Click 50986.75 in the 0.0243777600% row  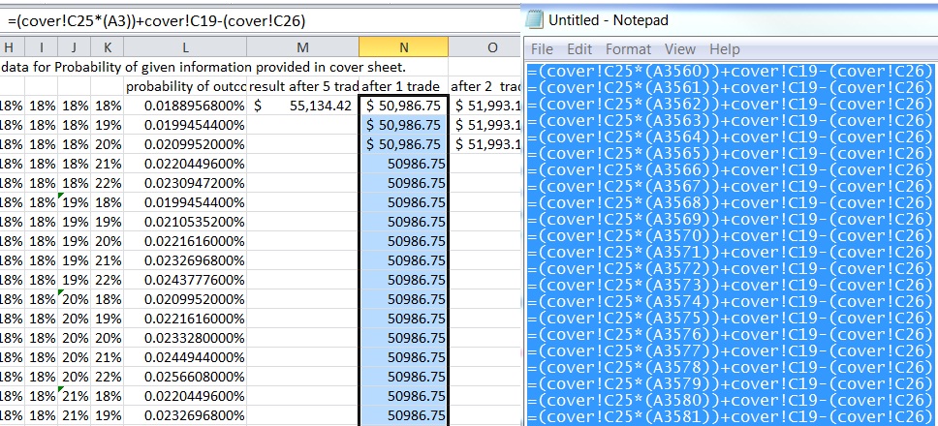click(404, 280)
